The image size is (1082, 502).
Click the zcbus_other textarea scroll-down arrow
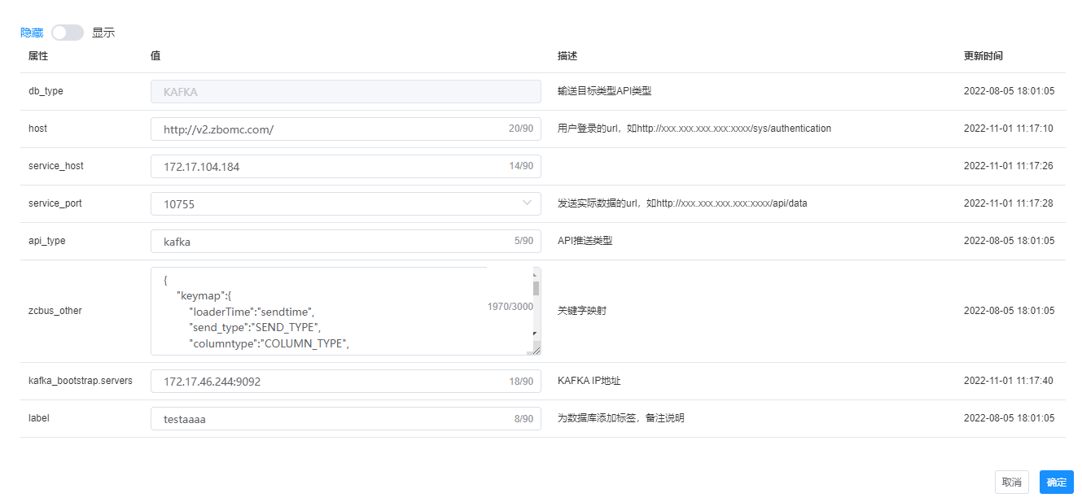tap(536, 334)
